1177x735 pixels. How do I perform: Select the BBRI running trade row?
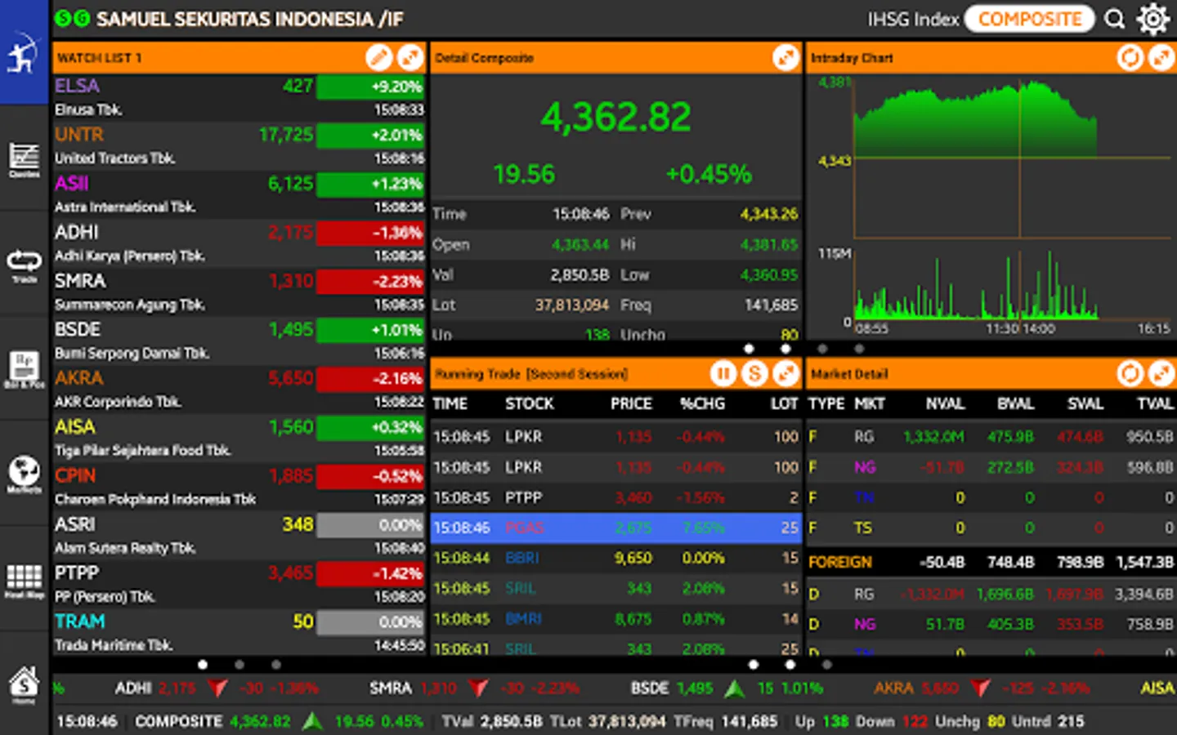pos(616,558)
